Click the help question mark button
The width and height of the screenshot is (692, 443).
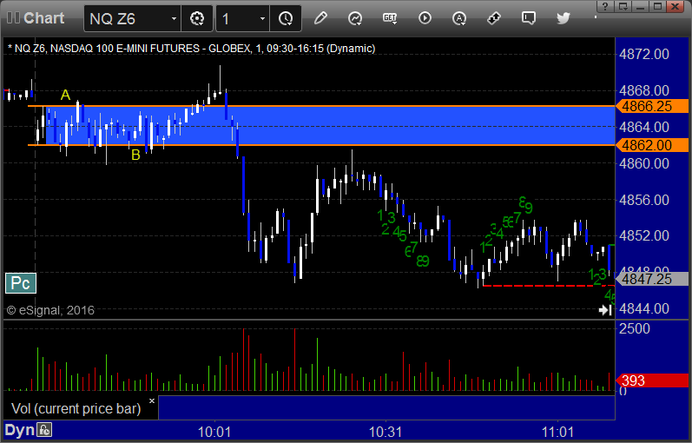[x=605, y=6]
